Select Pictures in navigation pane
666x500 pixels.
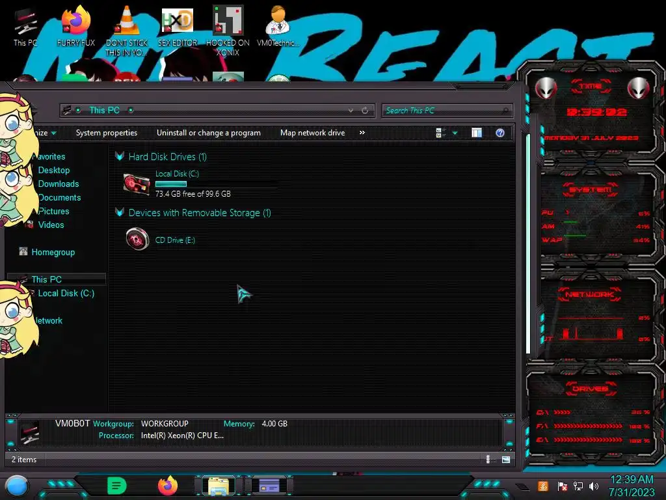pyautogui.click(x=53, y=211)
